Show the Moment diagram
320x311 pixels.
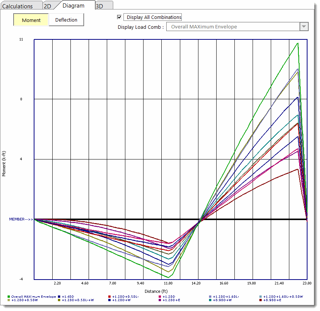click(x=31, y=20)
